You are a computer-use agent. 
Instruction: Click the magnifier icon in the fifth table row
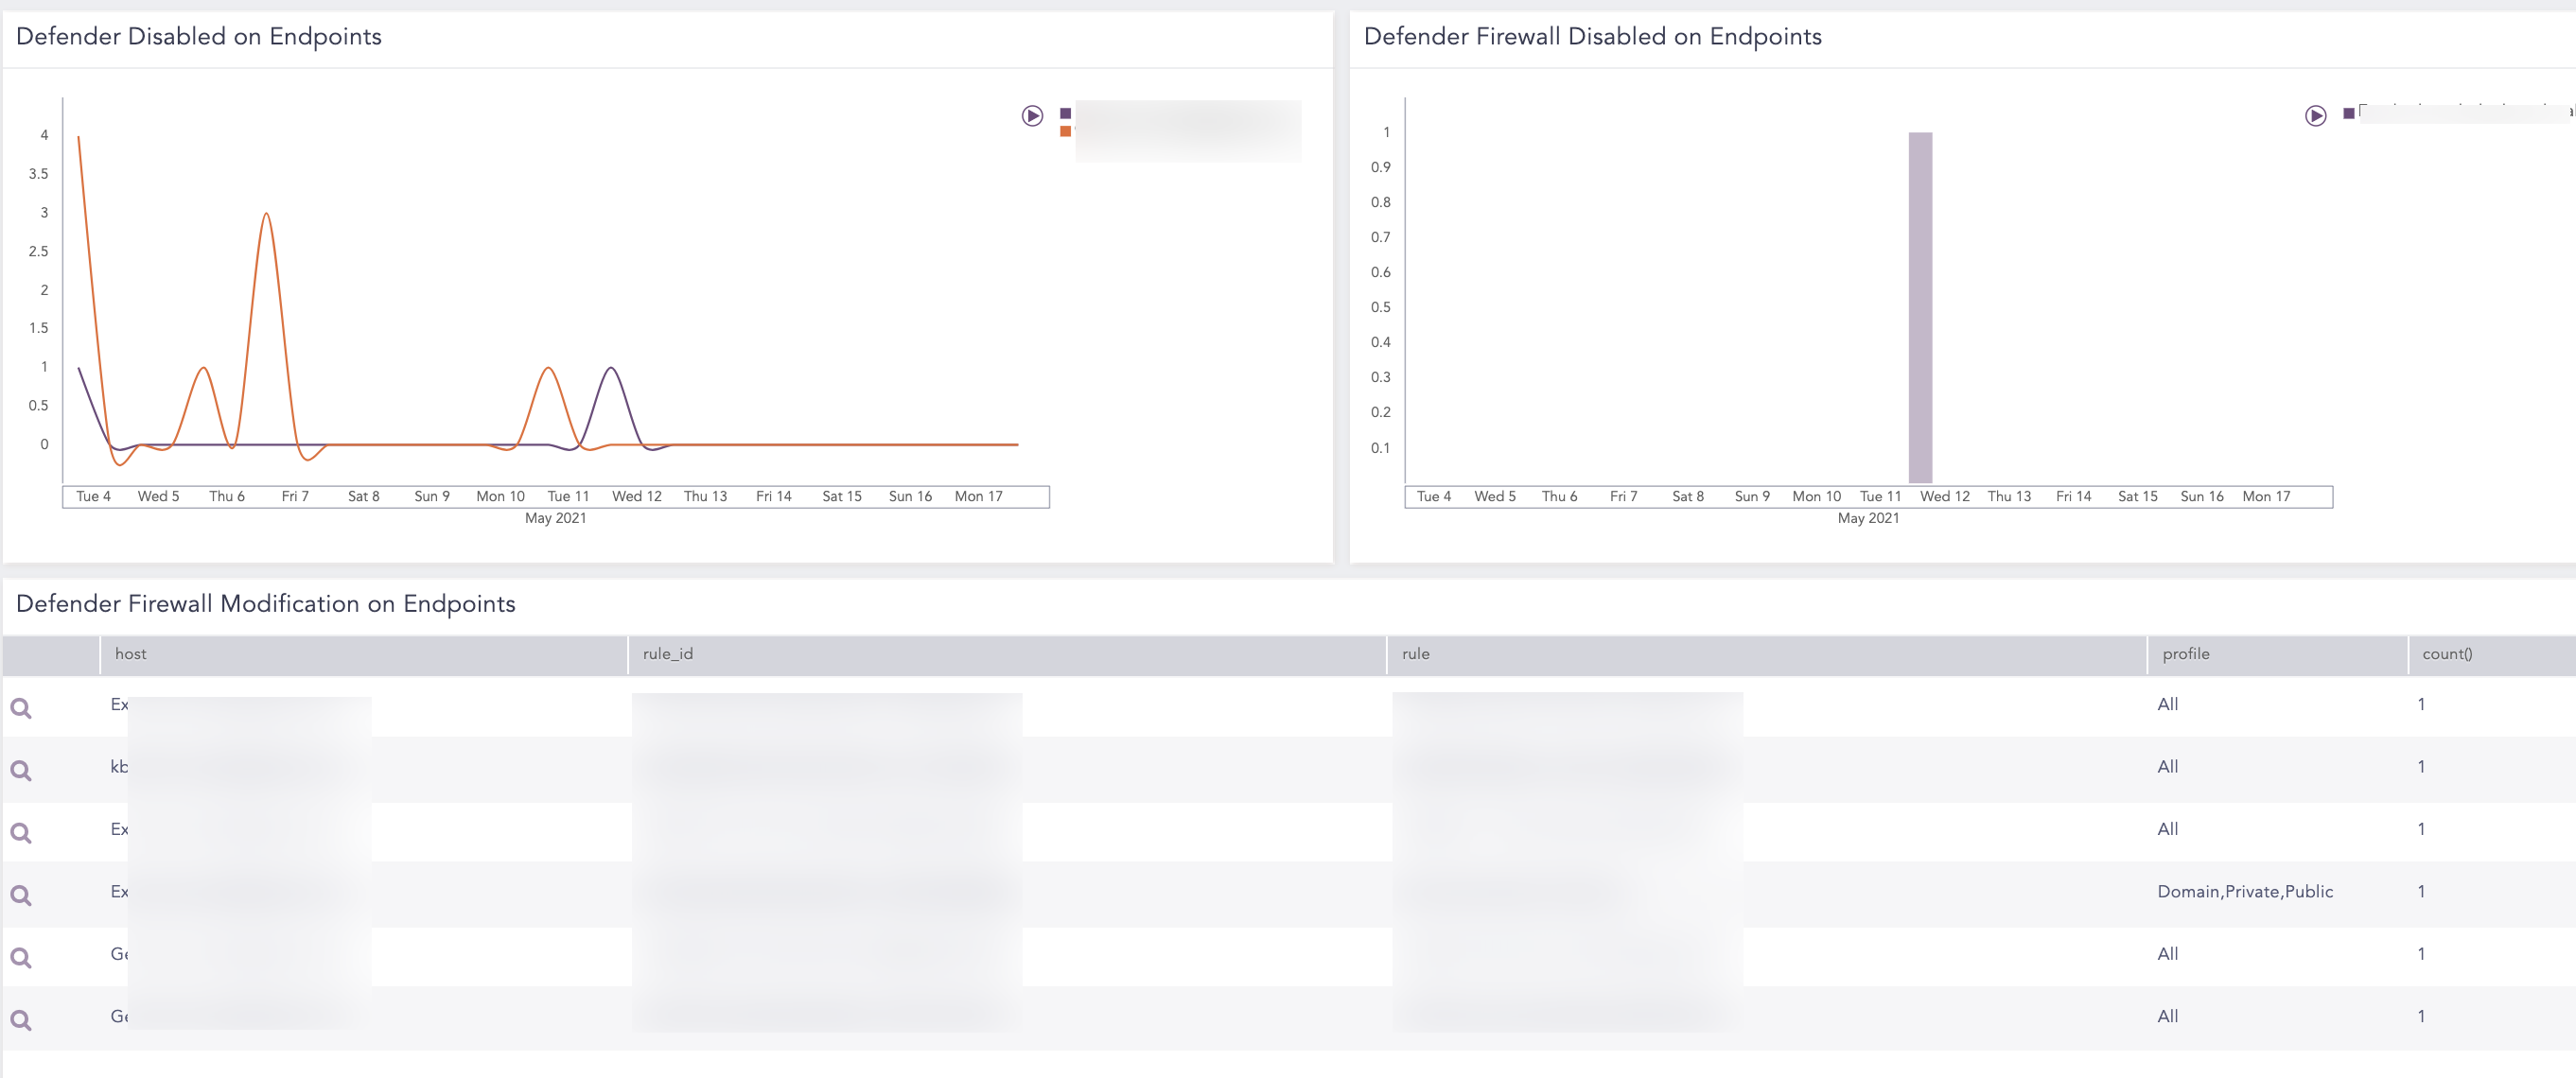(x=21, y=957)
